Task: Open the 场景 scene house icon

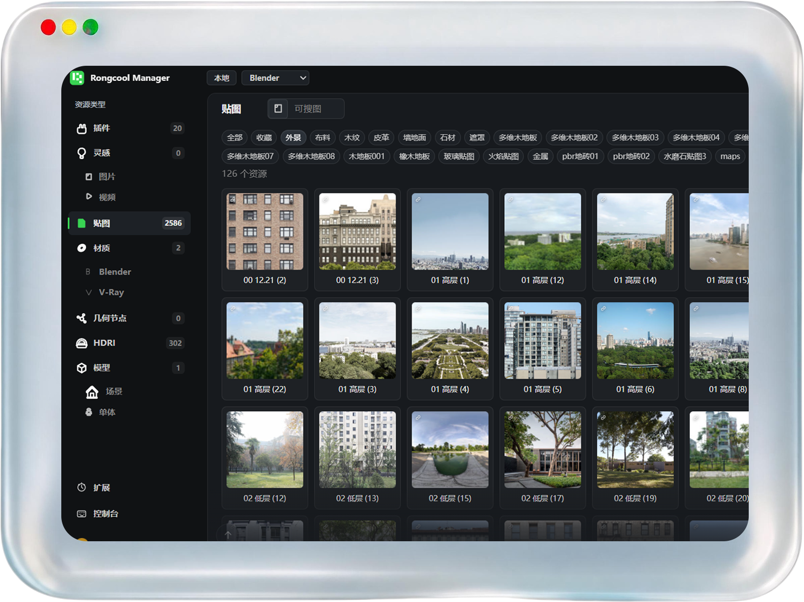Action: pos(92,392)
